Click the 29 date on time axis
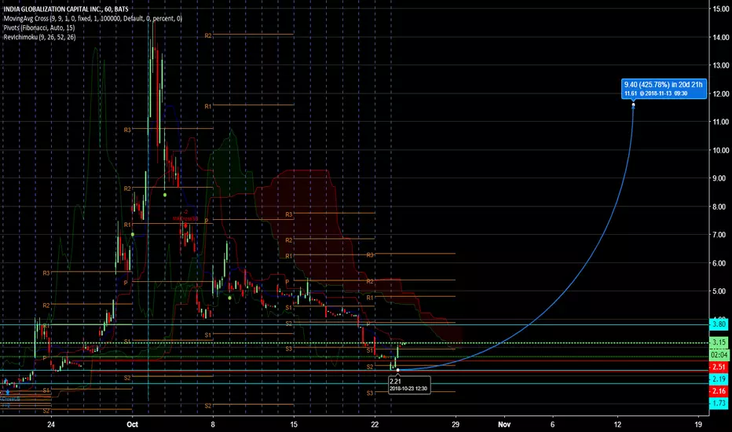This screenshot has height=432, width=732. (x=456, y=424)
